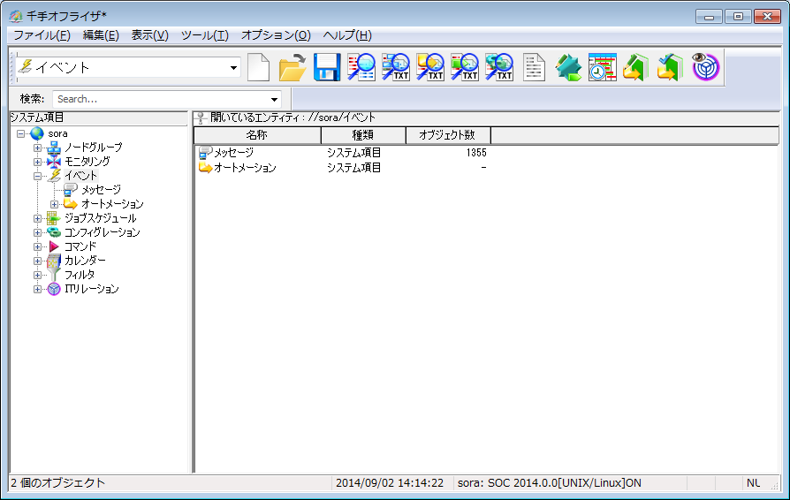The height and width of the screenshot is (500, 790).
Task: Click the teal puzzle piece with pencil icon
Action: [568, 67]
